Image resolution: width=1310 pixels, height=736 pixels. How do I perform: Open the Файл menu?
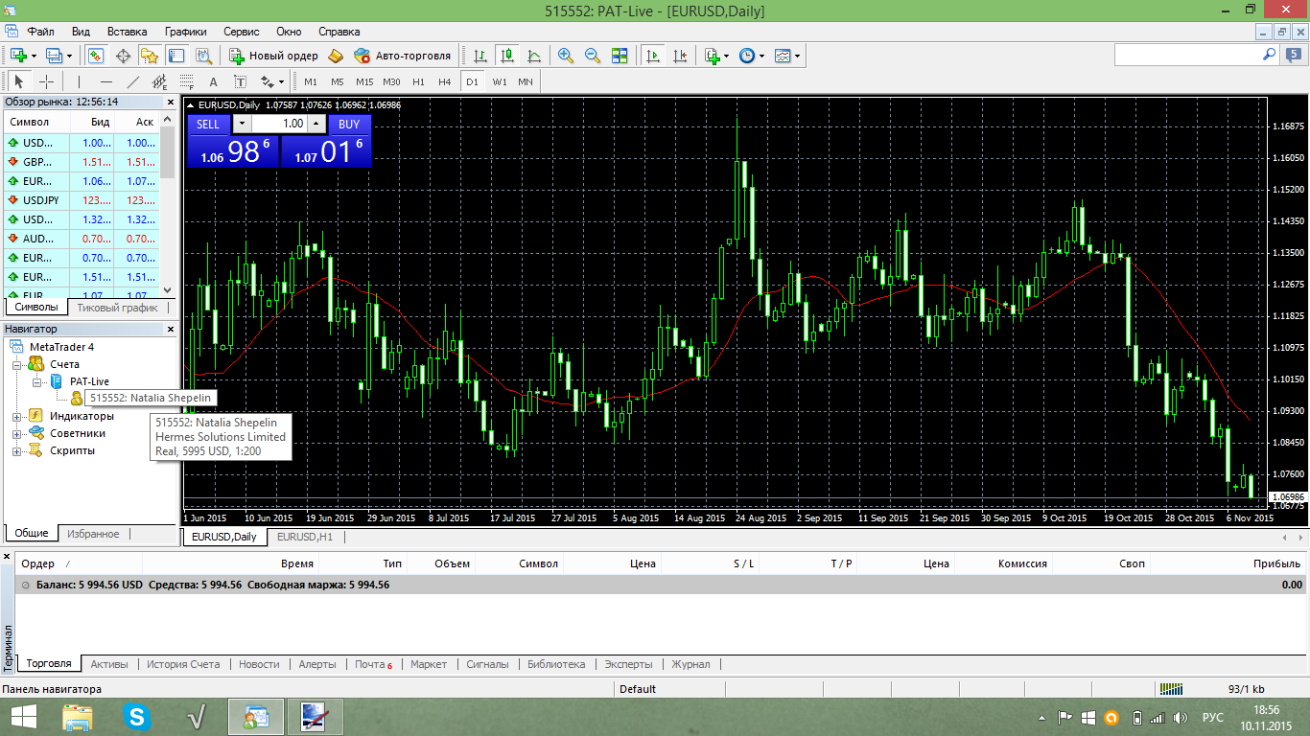click(41, 31)
